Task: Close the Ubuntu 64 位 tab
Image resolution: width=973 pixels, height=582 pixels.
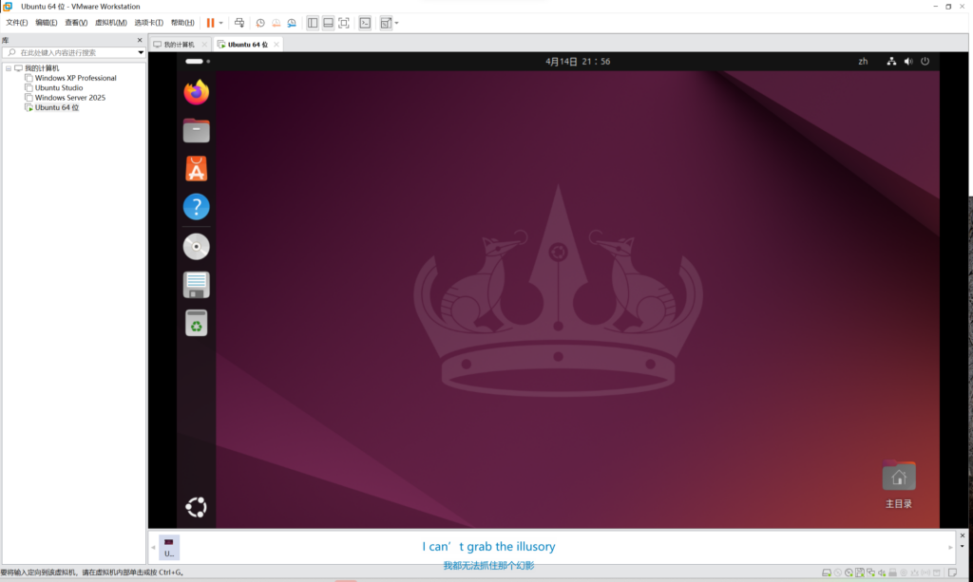Action: coord(277,45)
